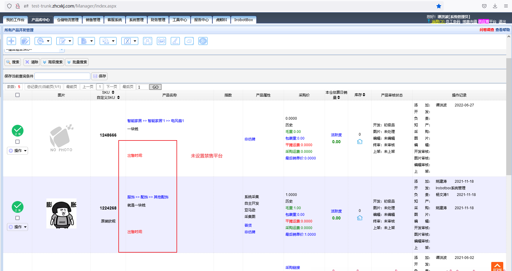512x271 pixels.
Task: Toggle the select-all checkbox in table header
Action: point(17,95)
